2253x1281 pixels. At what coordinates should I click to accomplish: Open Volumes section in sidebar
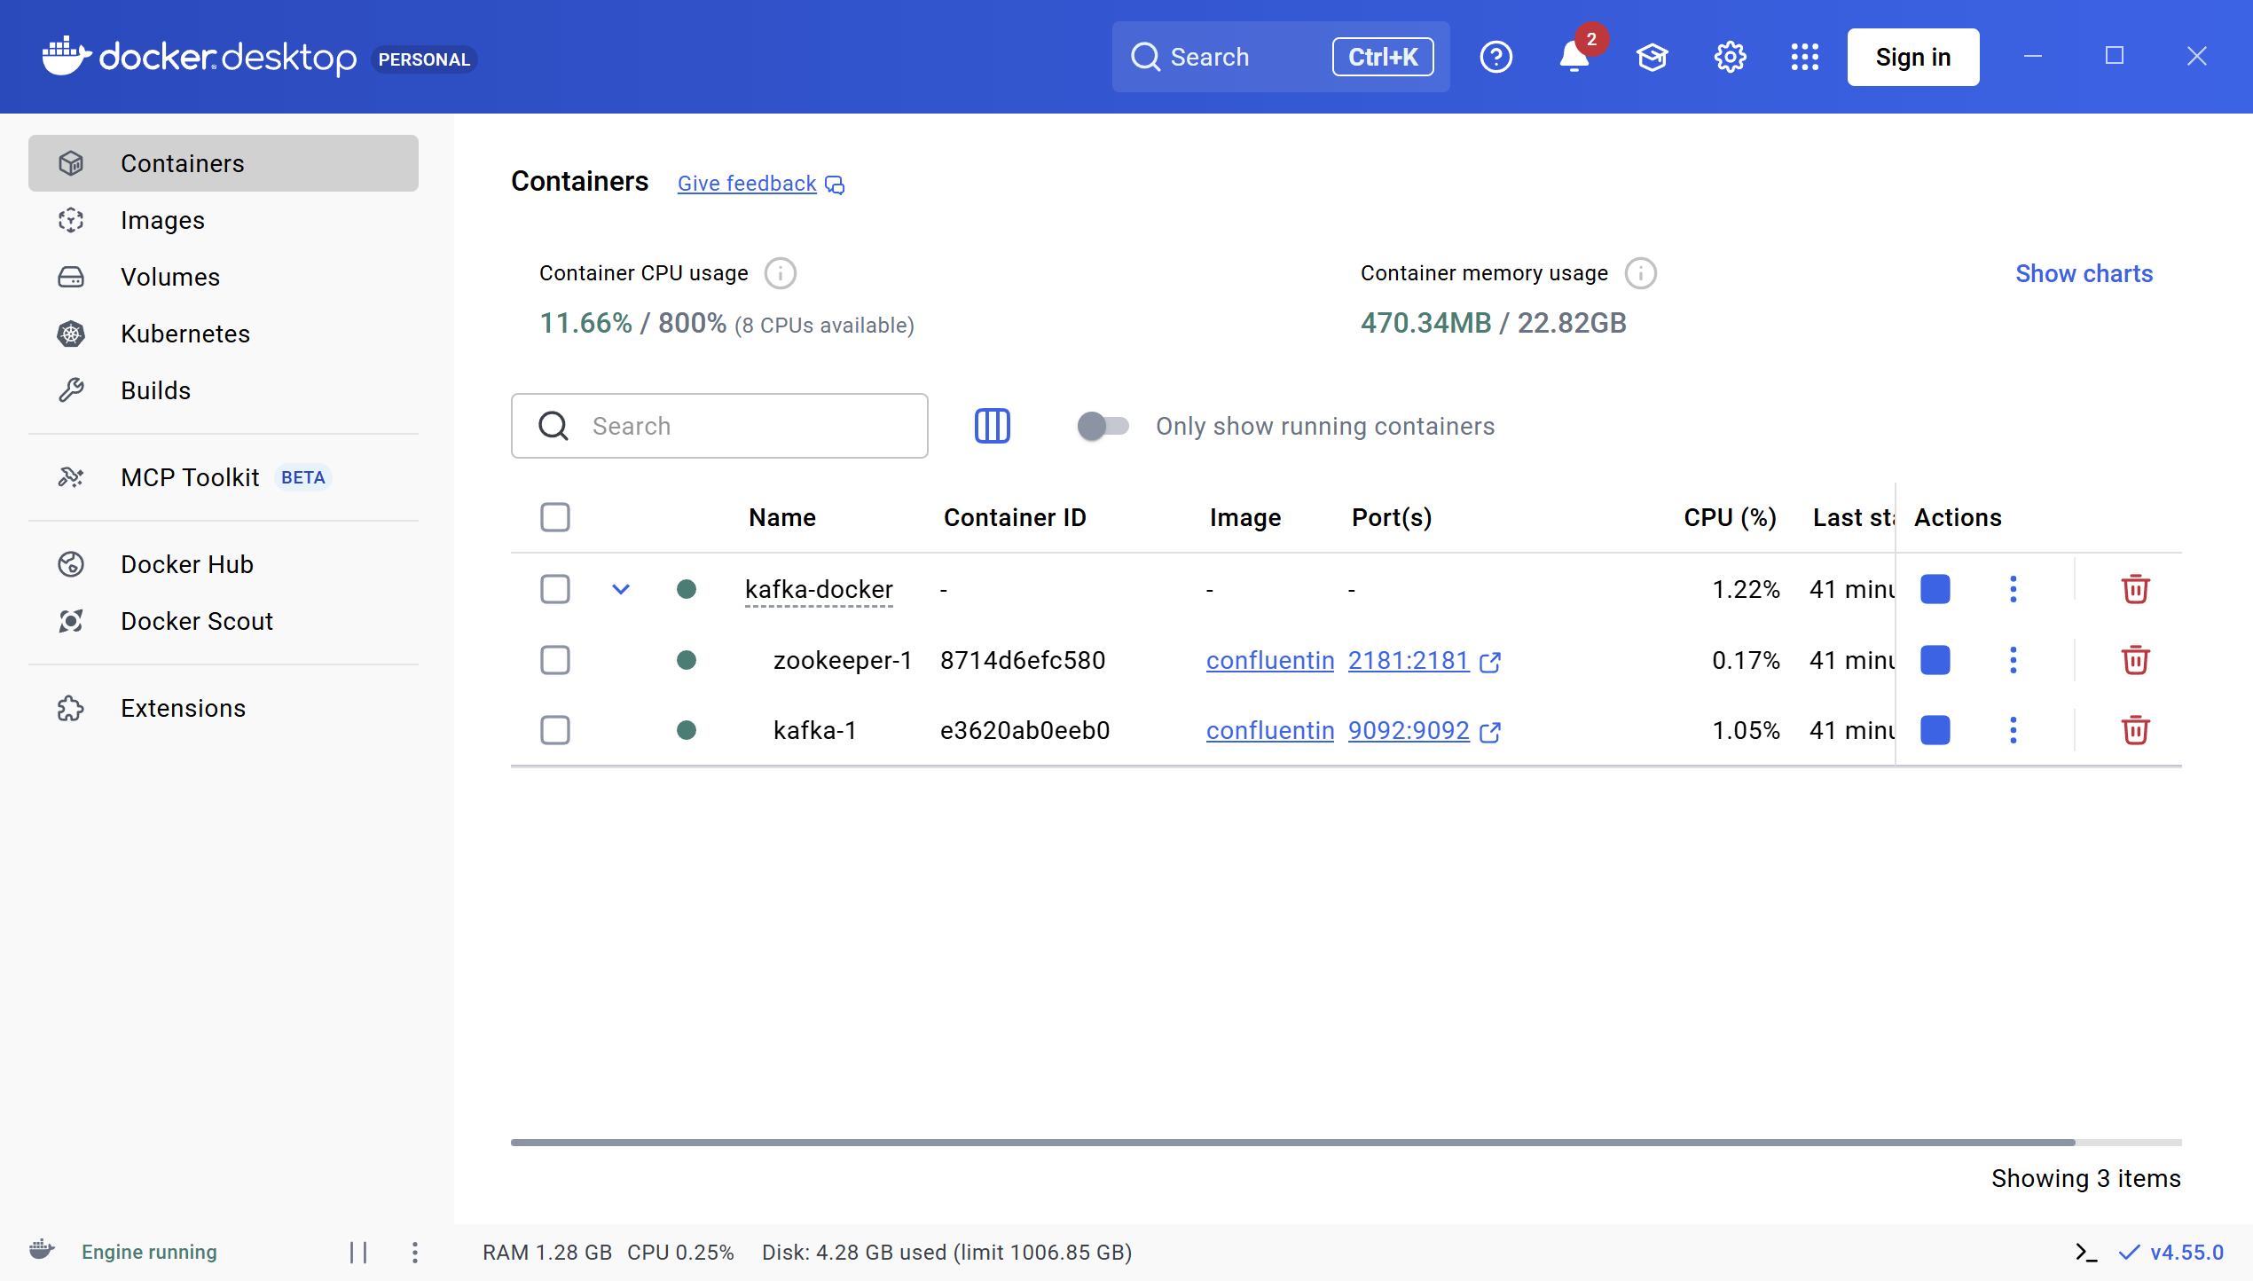pyautogui.click(x=169, y=277)
